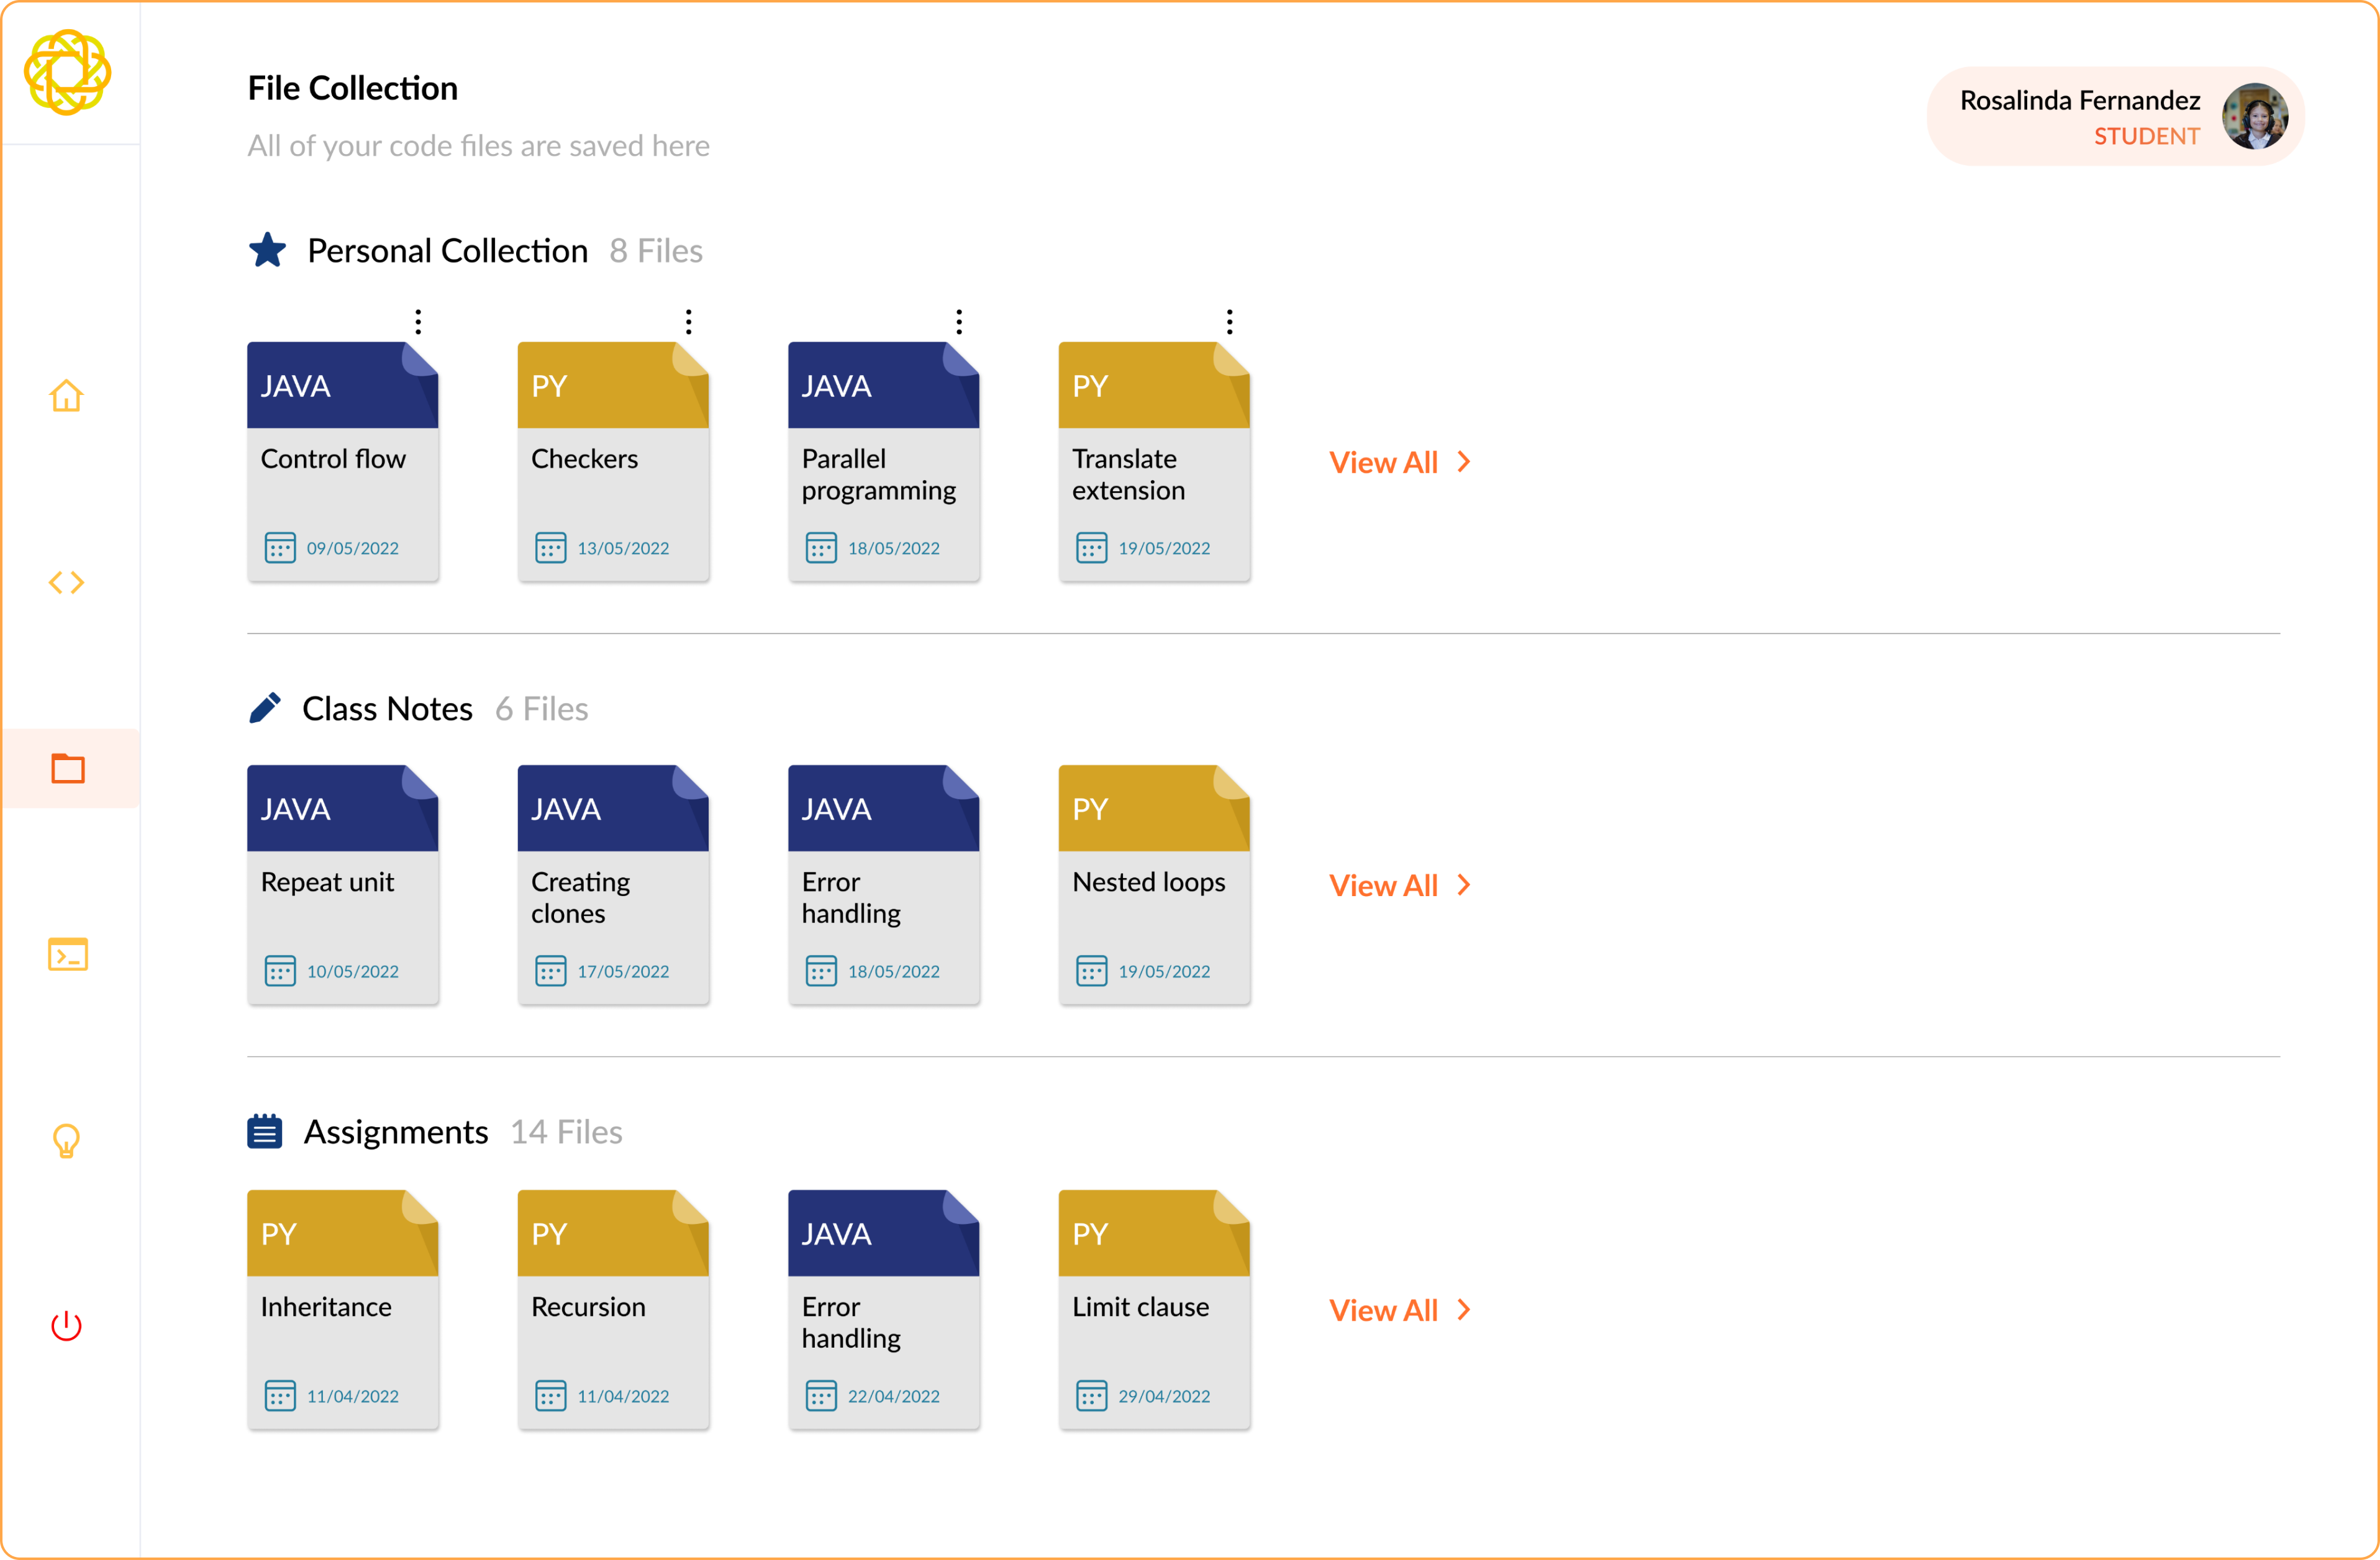Click the folder icon in the sidebar
Viewport: 2380px width, 1560px height.
pyautogui.click(x=66, y=768)
